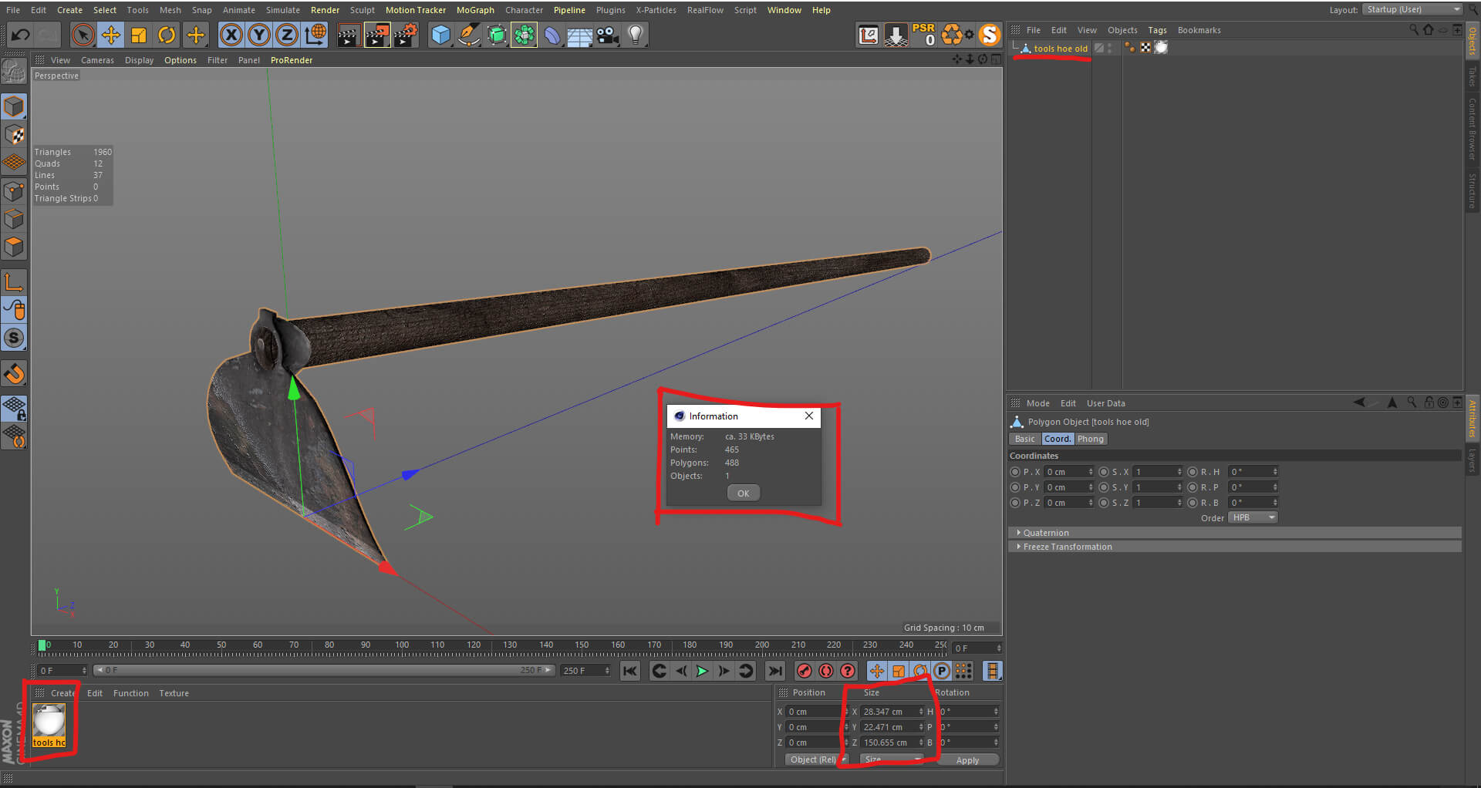Toggle P.X animation radio dot

[1015, 472]
